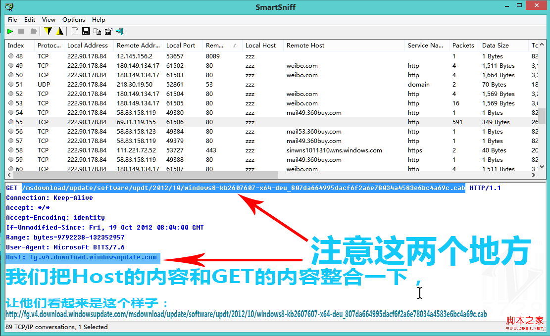Open display filter (yellow up-triangle icon)
The width and height of the screenshot is (550, 336).
(x=59, y=32)
